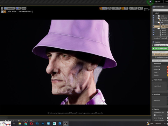
Task: Open Task View on the taskbar
Action: pyautogui.click(x=14, y=124)
